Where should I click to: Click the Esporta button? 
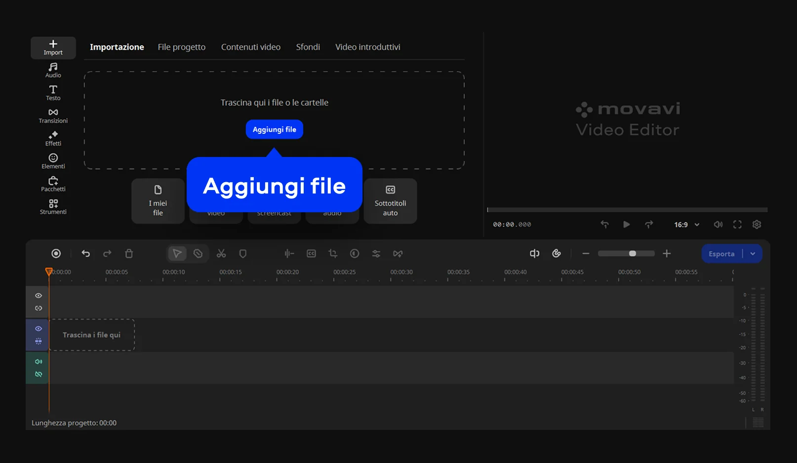coord(721,254)
